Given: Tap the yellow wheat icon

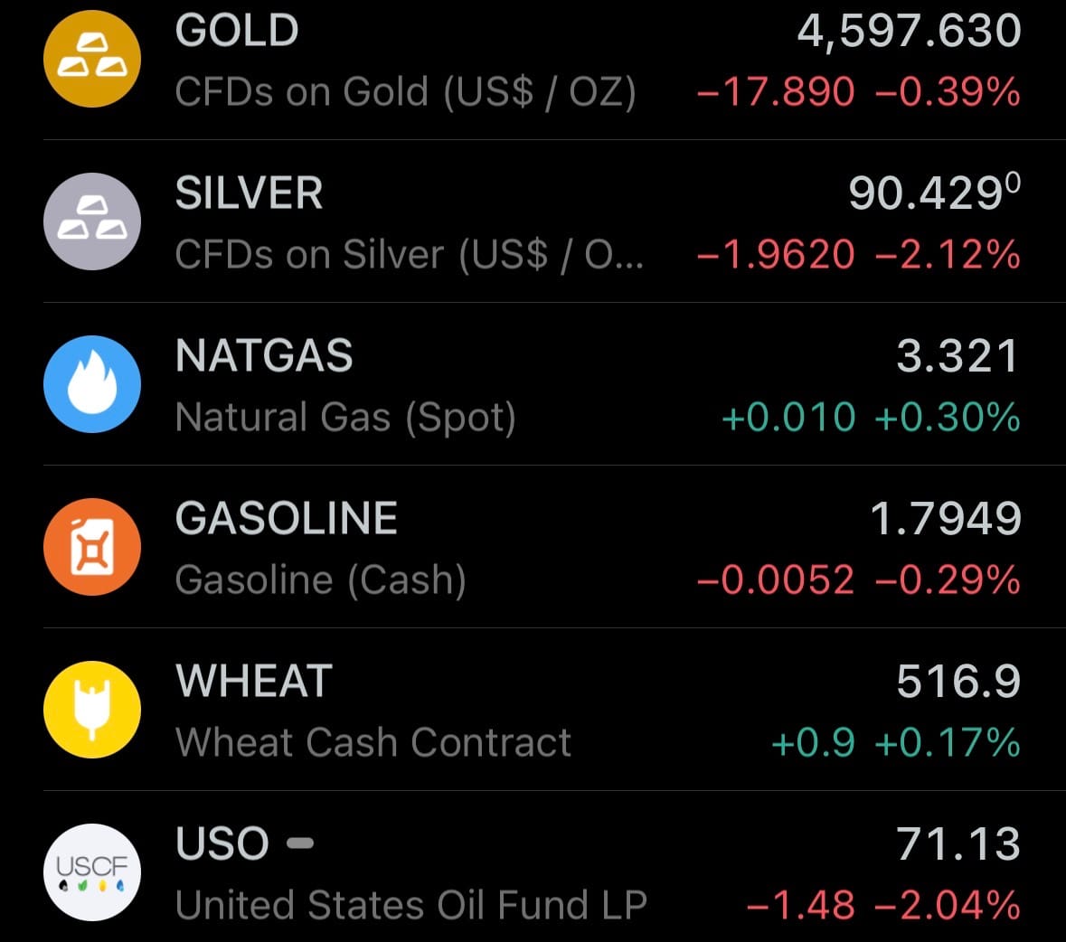Looking at the screenshot, I should click(x=92, y=710).
